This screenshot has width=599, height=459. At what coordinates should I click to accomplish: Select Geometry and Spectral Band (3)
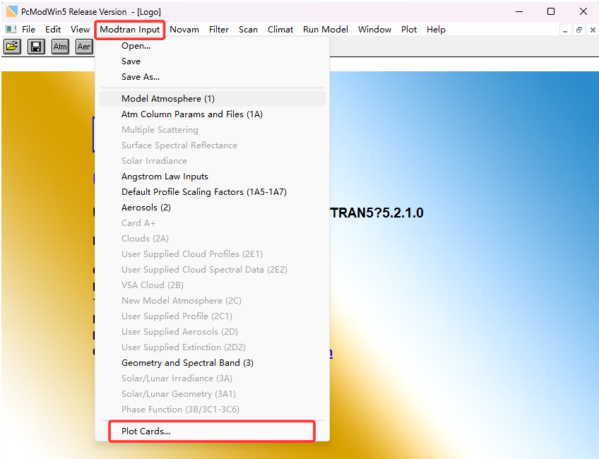point(212,363)
